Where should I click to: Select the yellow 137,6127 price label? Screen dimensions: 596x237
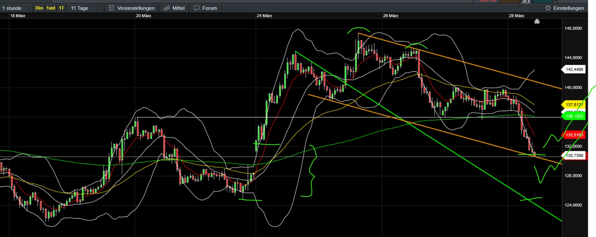574,105
